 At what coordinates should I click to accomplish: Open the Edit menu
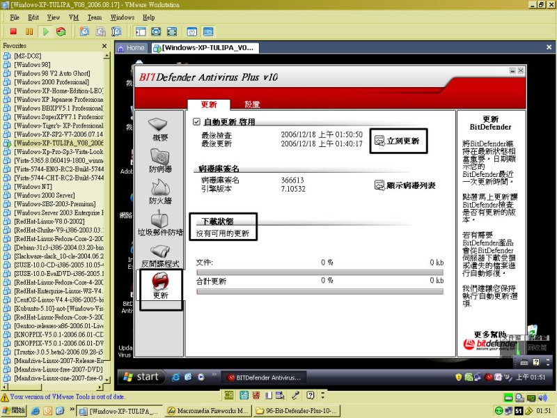[33, 17]
